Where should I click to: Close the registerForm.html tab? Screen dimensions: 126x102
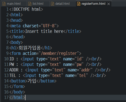coord(108,4)
